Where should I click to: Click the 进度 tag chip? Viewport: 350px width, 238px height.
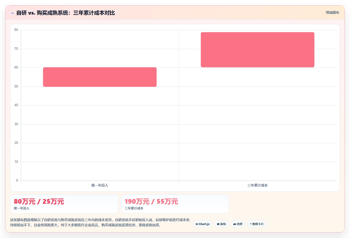[x=238, y=224]
